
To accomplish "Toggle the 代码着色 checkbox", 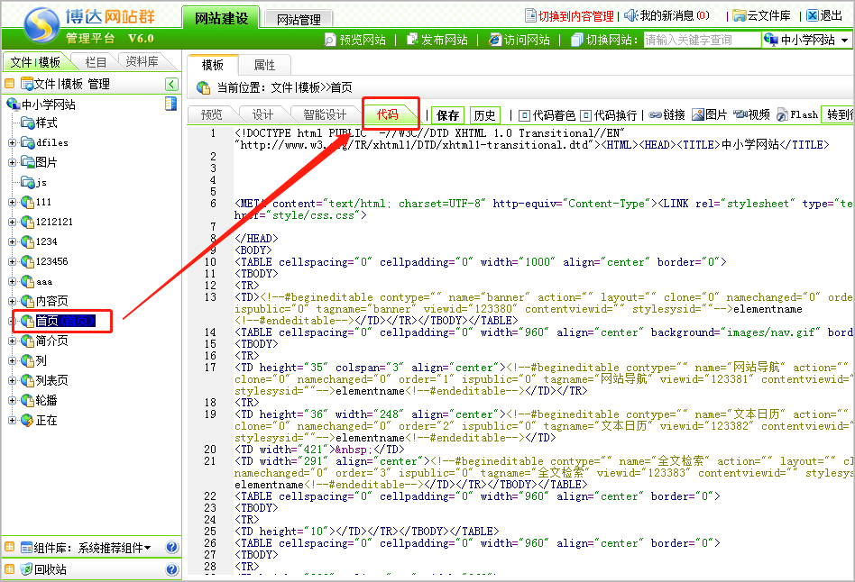I will tap(524, 115).
